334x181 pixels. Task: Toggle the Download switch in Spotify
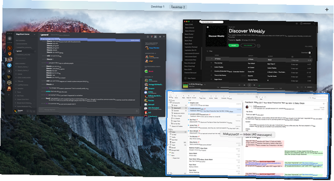click(310, 53)
